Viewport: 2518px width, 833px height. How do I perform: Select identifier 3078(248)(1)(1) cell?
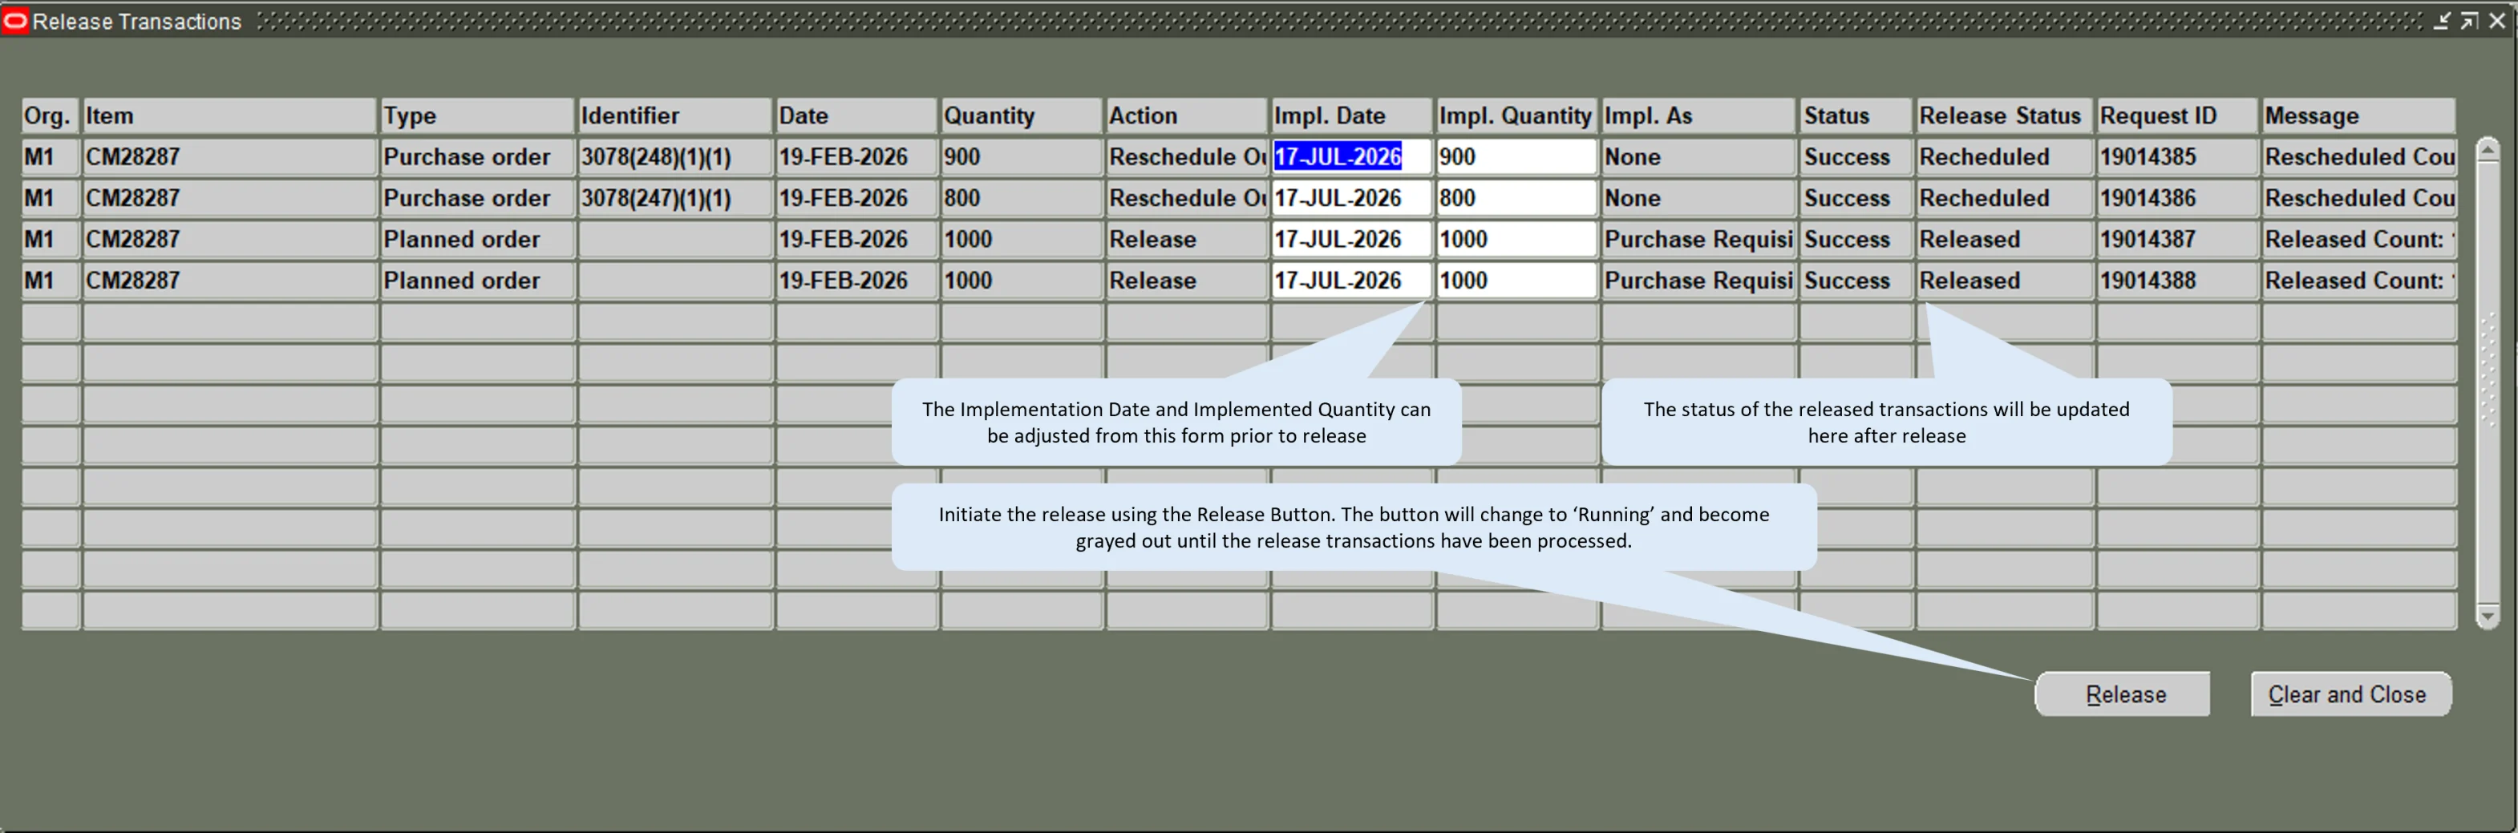click(675, 156)
